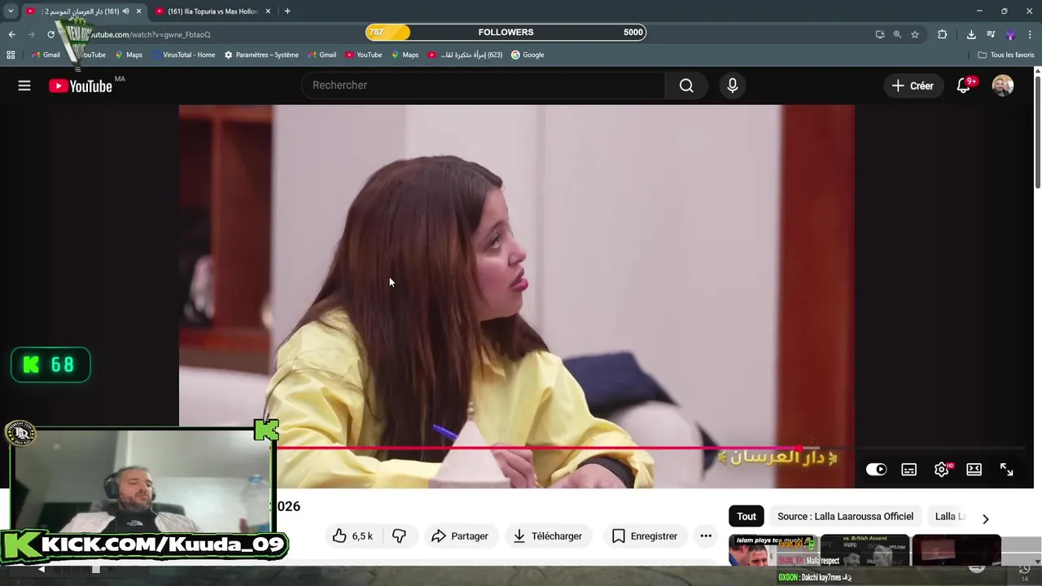Switch to the Ilia Topuria vs Max Holloway tab
This screenshot has height=586, width=1042.
pos(212,11)
